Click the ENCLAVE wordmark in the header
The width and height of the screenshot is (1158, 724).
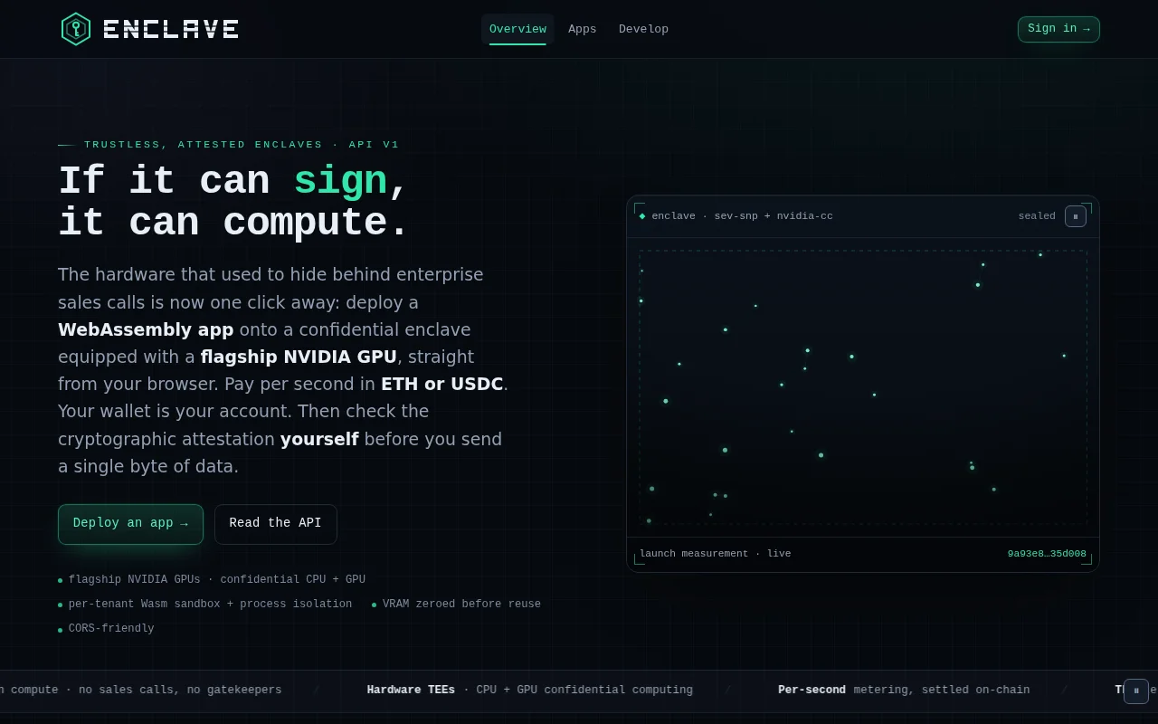click(x=171, y=29)
